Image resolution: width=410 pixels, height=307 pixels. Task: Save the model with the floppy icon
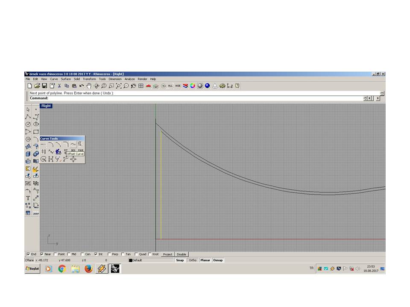44,86
